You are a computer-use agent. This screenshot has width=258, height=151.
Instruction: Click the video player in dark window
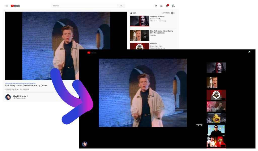pos(143,93)
